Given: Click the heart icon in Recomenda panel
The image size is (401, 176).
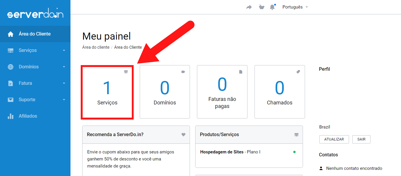Looking at the screenshot, I should click(x=183, y=135).
